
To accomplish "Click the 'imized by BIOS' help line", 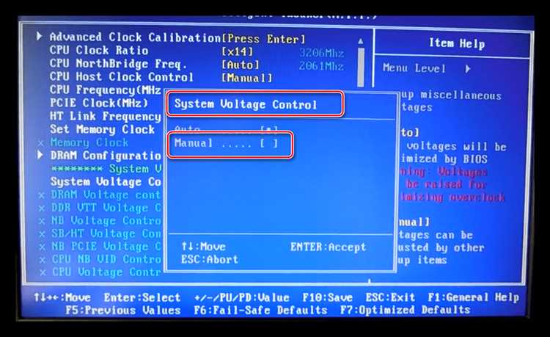I will pyautogui.click(x=444, y=159).
